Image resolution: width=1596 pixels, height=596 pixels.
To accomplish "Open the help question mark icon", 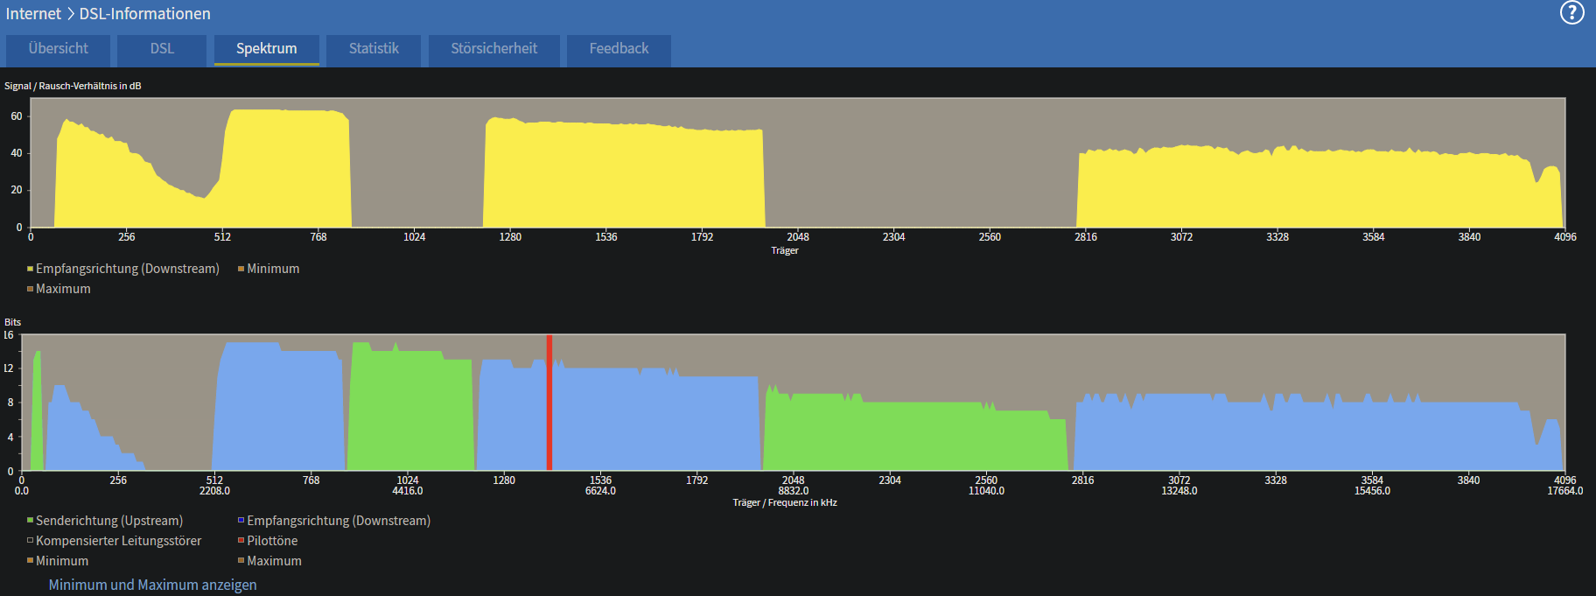I will click(1572, 12).
